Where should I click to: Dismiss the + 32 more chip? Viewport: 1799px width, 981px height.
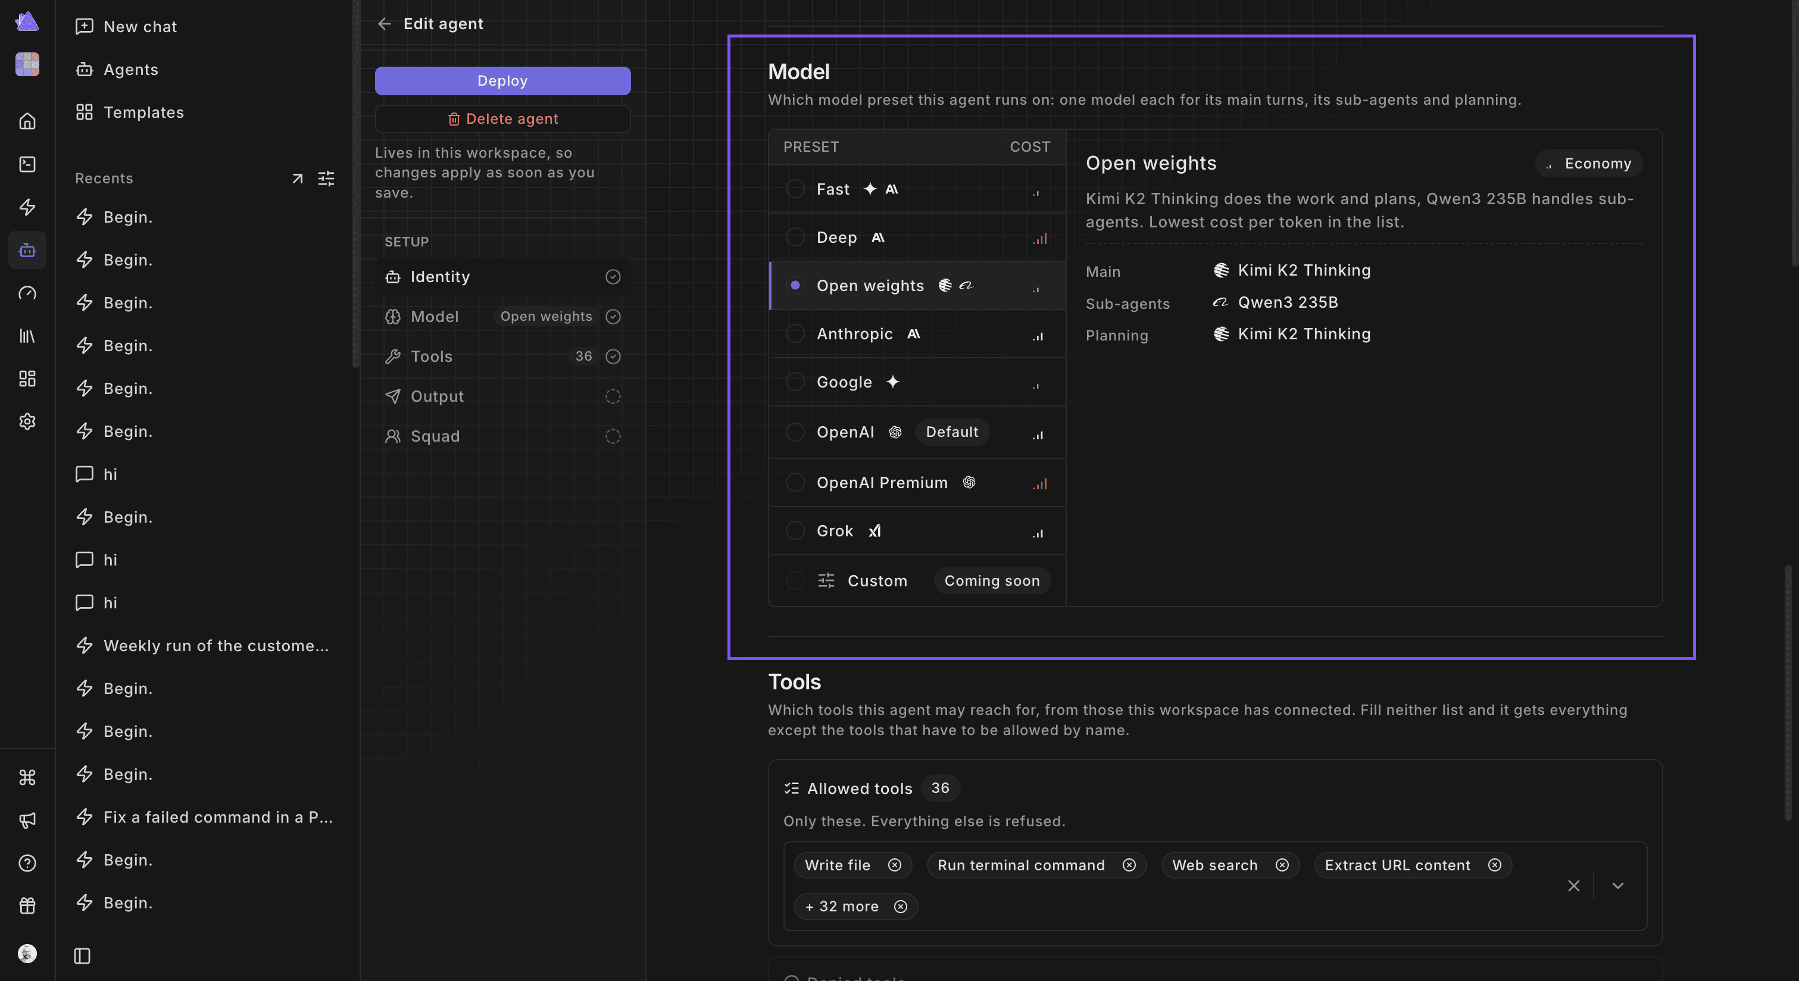901,907
